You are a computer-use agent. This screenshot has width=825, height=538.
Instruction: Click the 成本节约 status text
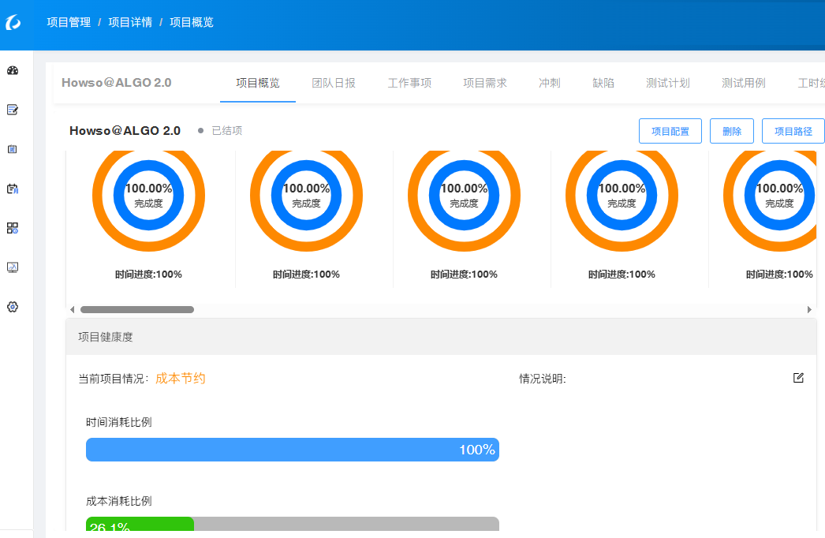coord(181,379)
